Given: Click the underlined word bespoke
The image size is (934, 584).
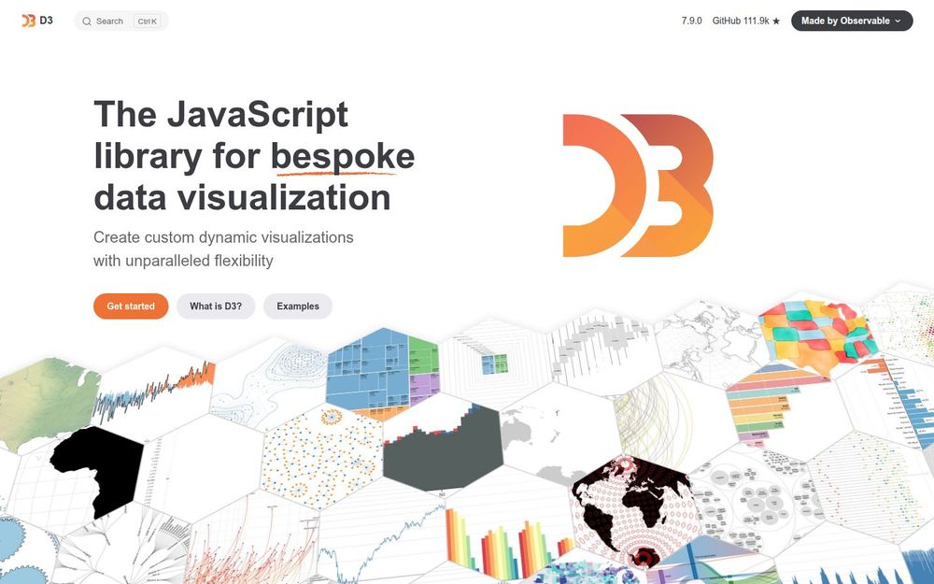Looking at the screenshot, I should pyautogui.click(x=343, y=157).
